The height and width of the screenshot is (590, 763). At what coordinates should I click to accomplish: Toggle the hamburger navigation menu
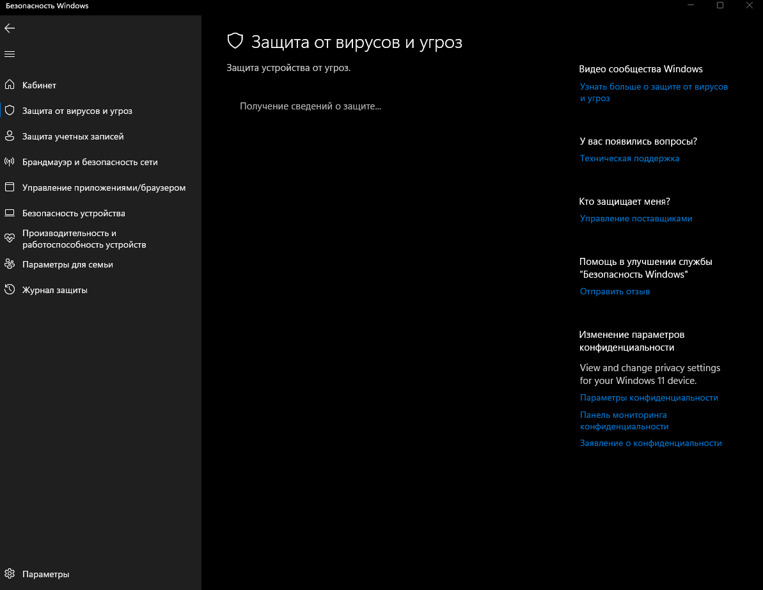pyautogui.click(x=10, y=54)
